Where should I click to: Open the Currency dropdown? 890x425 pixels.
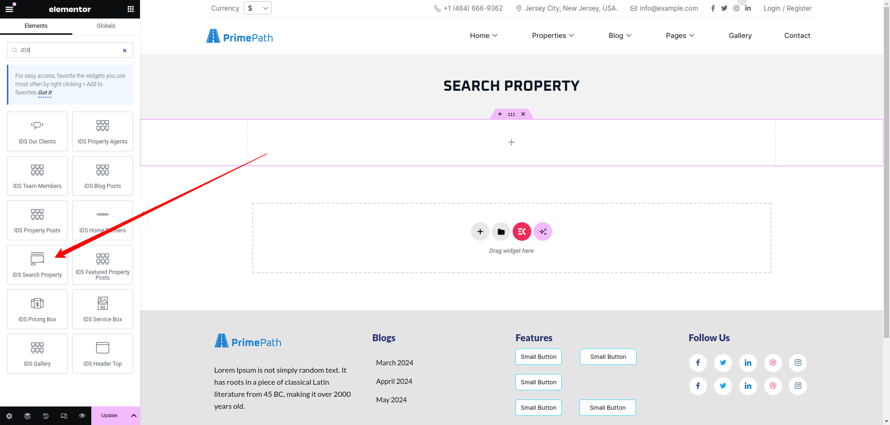258,8
